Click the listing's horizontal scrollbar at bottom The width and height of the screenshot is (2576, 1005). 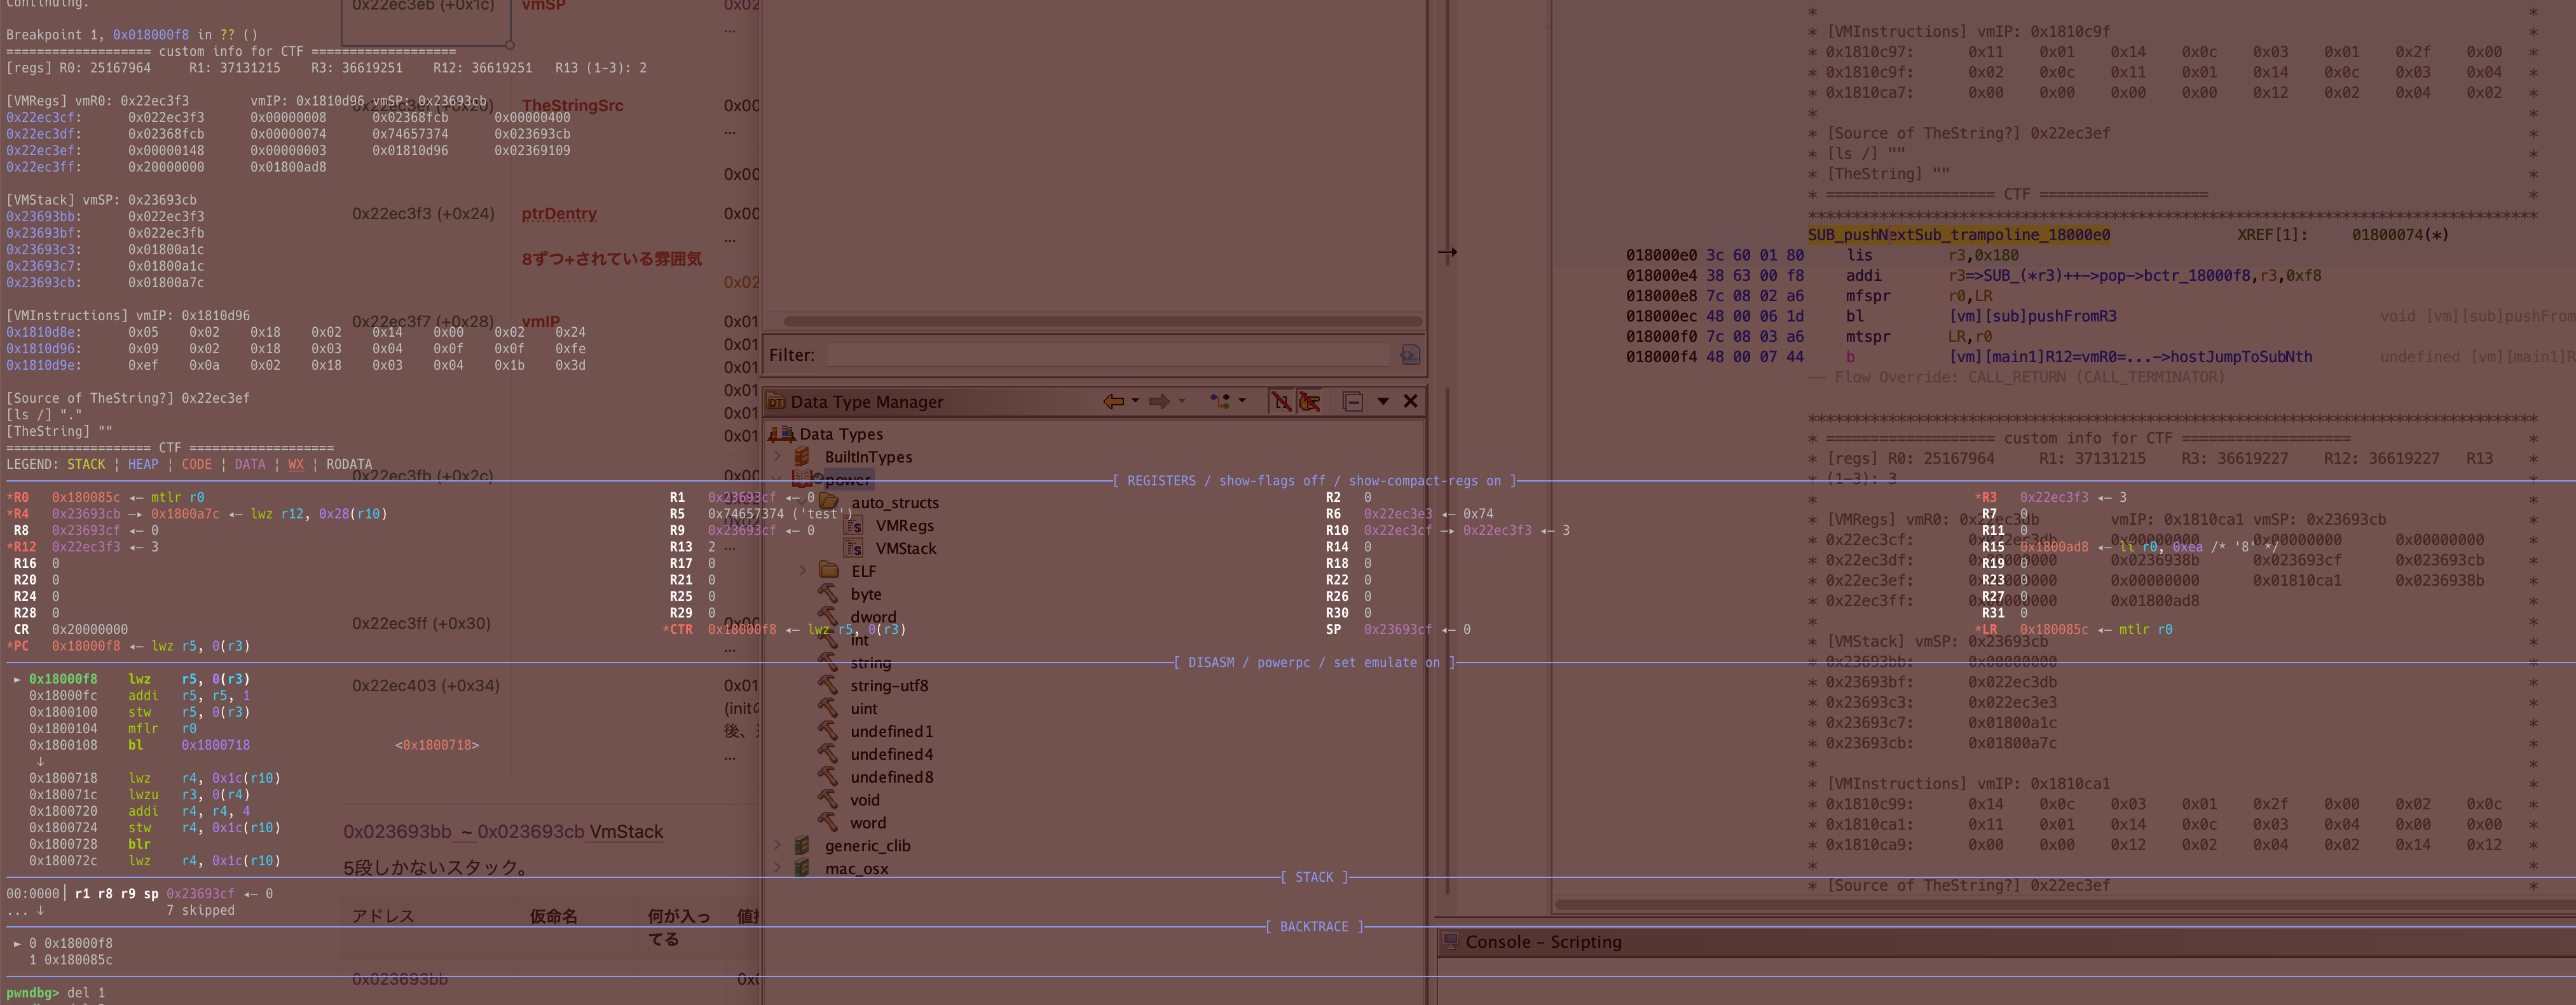click(x=2065, y=905)
